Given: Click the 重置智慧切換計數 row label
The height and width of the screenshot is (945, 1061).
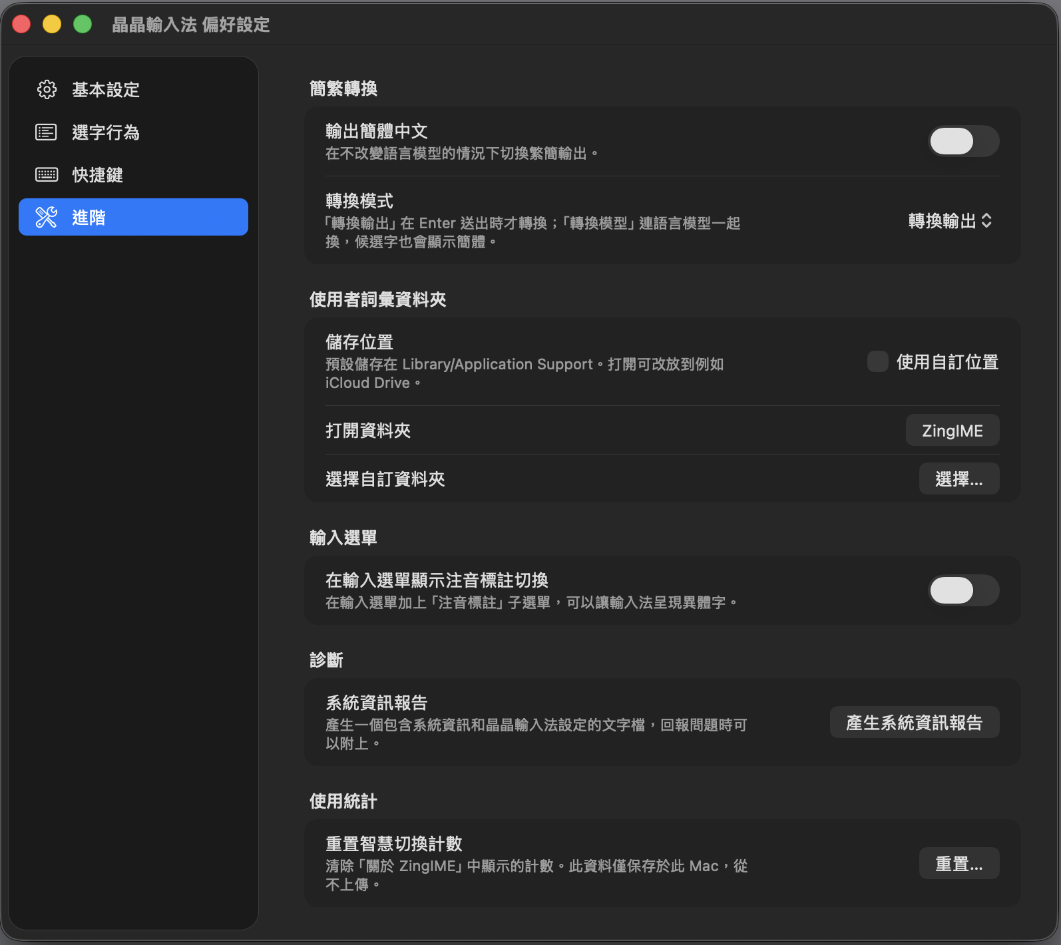Looking at the screenshot, I should (394, 844).
